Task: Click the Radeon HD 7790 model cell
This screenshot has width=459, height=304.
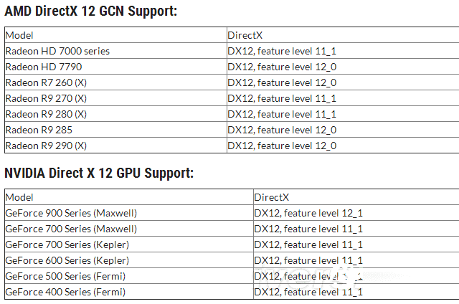Action: click(x=43, y=67)
